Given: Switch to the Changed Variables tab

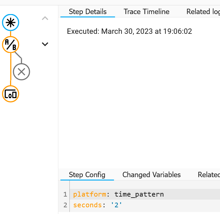Looking at the screenshot, I should 152,174.
